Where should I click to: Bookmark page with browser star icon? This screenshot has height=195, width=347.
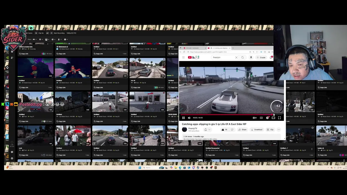pos(257,52)
